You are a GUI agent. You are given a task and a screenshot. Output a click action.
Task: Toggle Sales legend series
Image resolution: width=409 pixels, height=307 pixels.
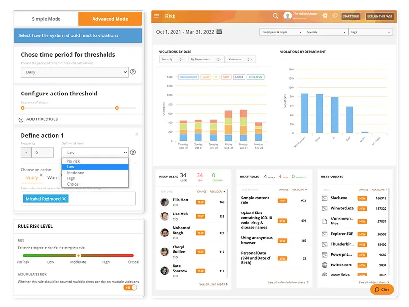(206, 77)
